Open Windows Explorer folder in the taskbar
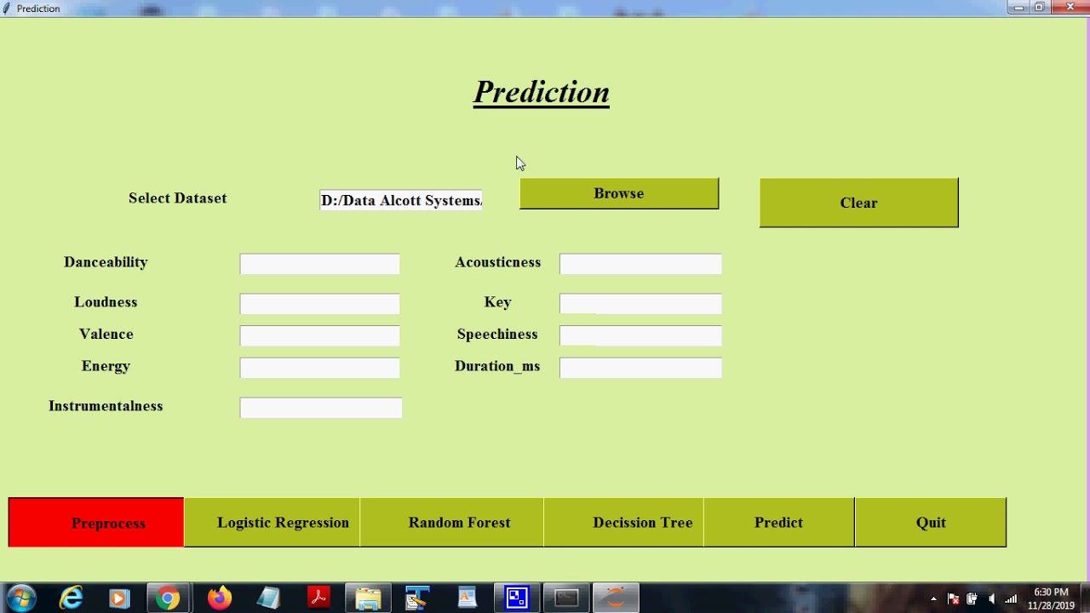Viewport: 1090px width, 613px height. (x=368, y=599)
